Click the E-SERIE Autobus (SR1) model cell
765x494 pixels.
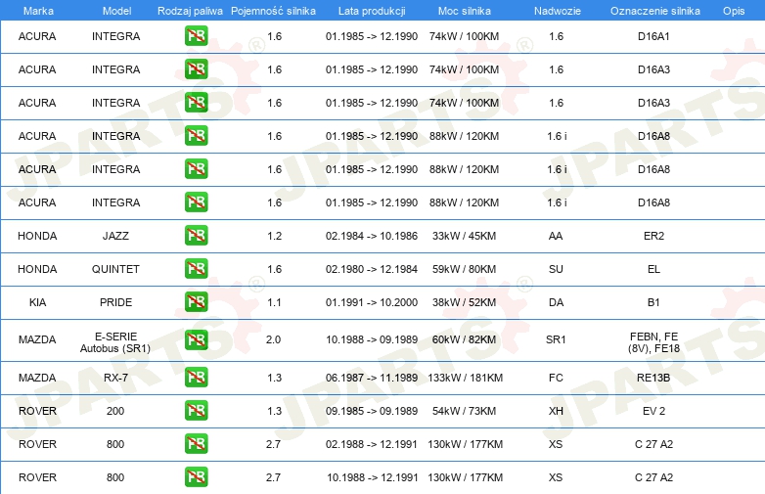tap(115, 341)
